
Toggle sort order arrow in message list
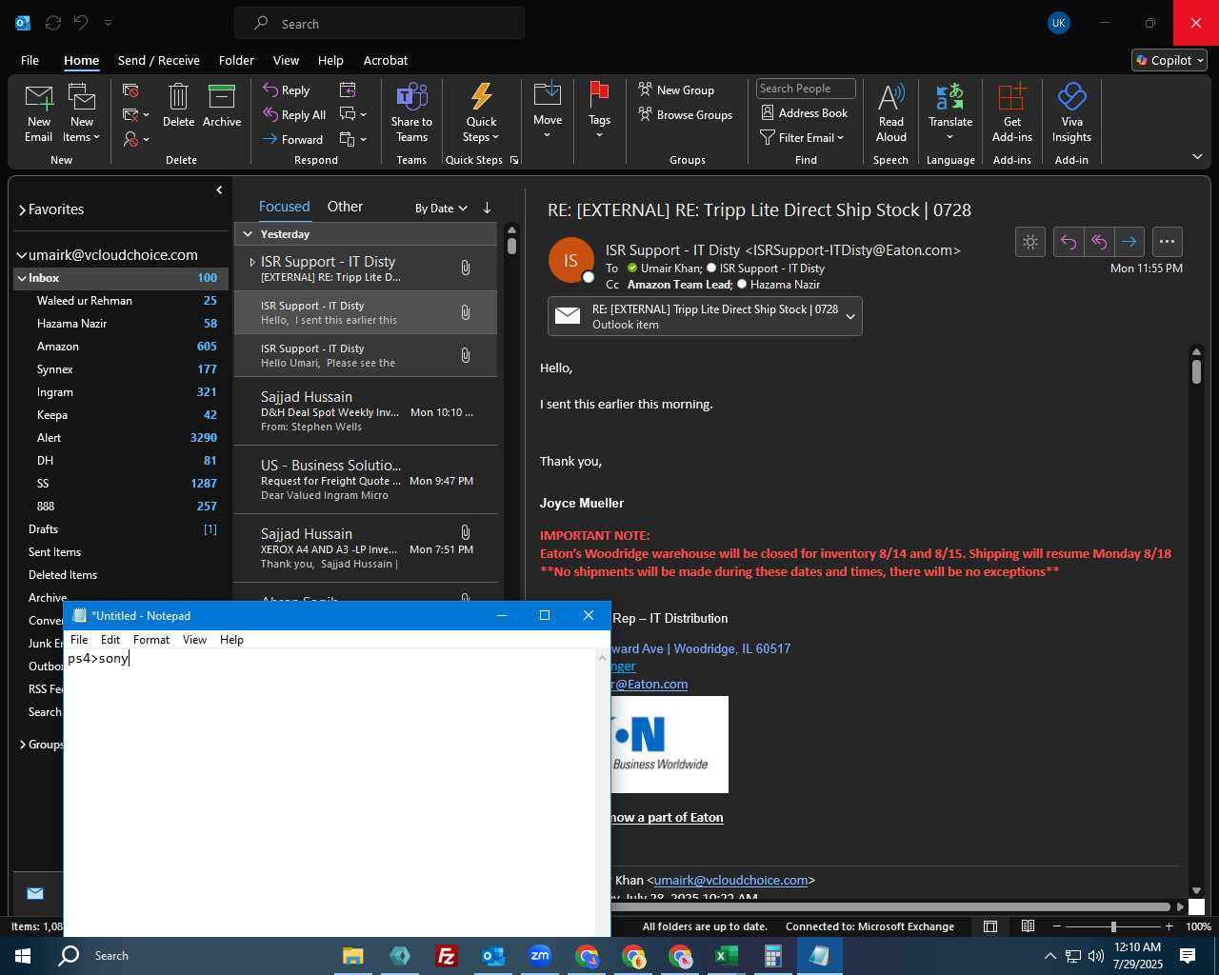pos(487,208)
